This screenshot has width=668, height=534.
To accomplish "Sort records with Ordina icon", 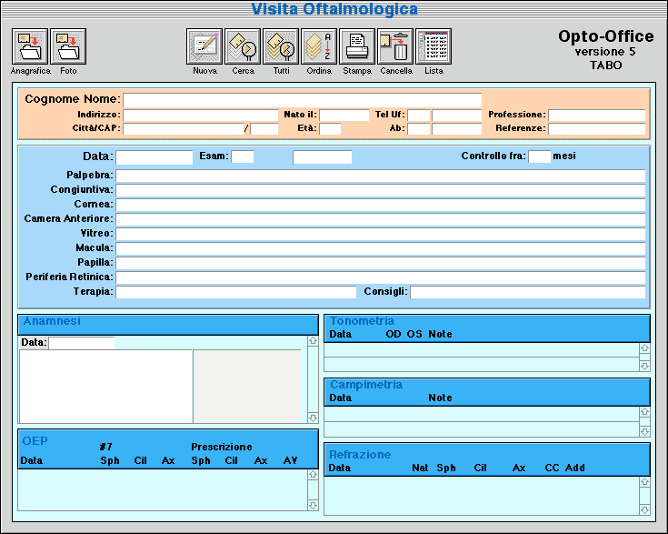I will click(x=319, y=46).
